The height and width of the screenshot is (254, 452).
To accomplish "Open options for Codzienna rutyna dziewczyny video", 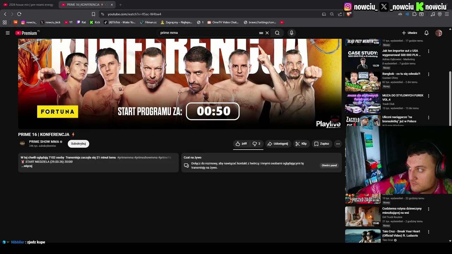I will [429, 209].
